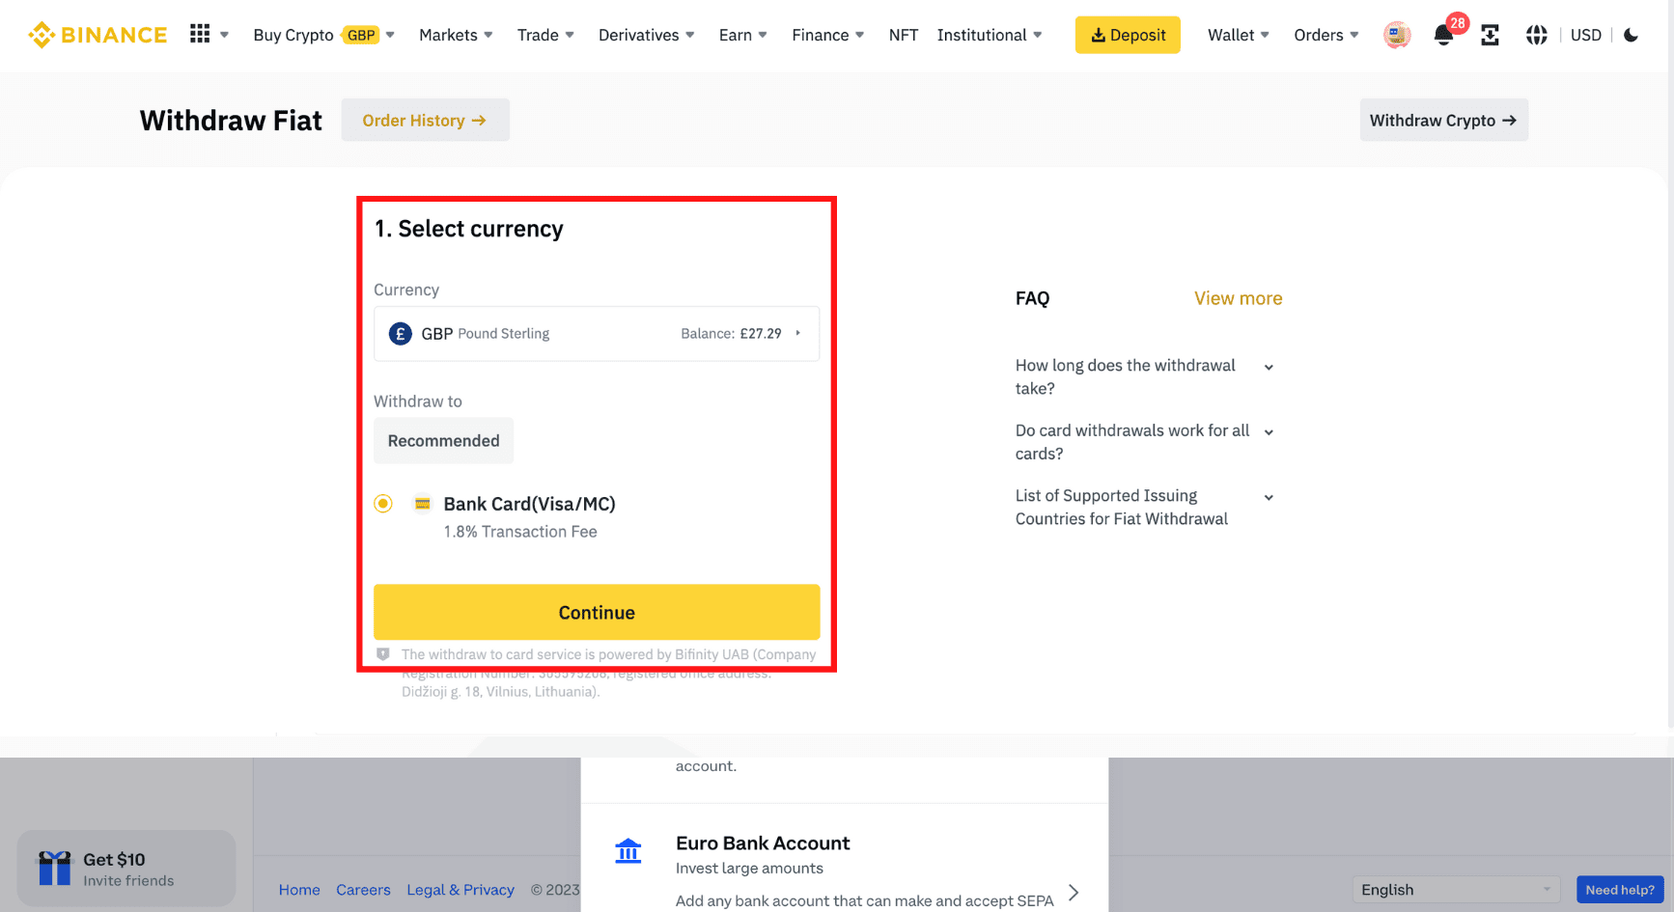Viewport: 1674px width, 912px height.
Task: Open Order History
Action: [425, 120]
